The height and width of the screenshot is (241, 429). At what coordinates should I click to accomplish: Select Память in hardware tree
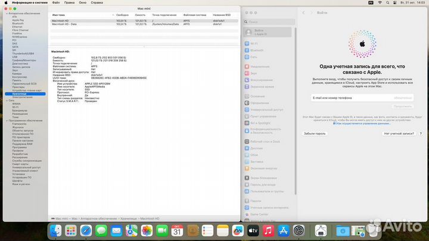click(17, 80)
